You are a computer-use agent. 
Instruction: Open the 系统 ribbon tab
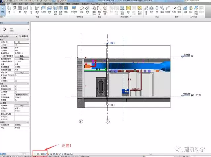click(21, 4)
